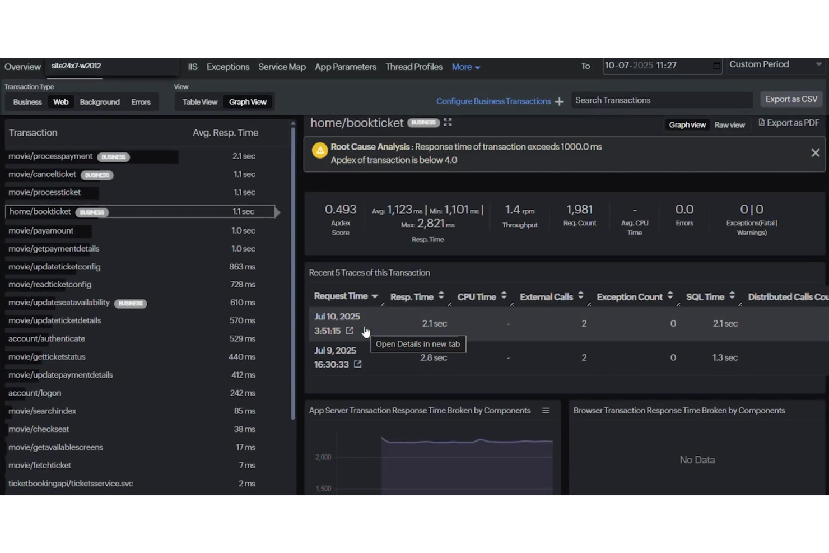
Task: Select the Web transaction type
Action: click(60, 102)
